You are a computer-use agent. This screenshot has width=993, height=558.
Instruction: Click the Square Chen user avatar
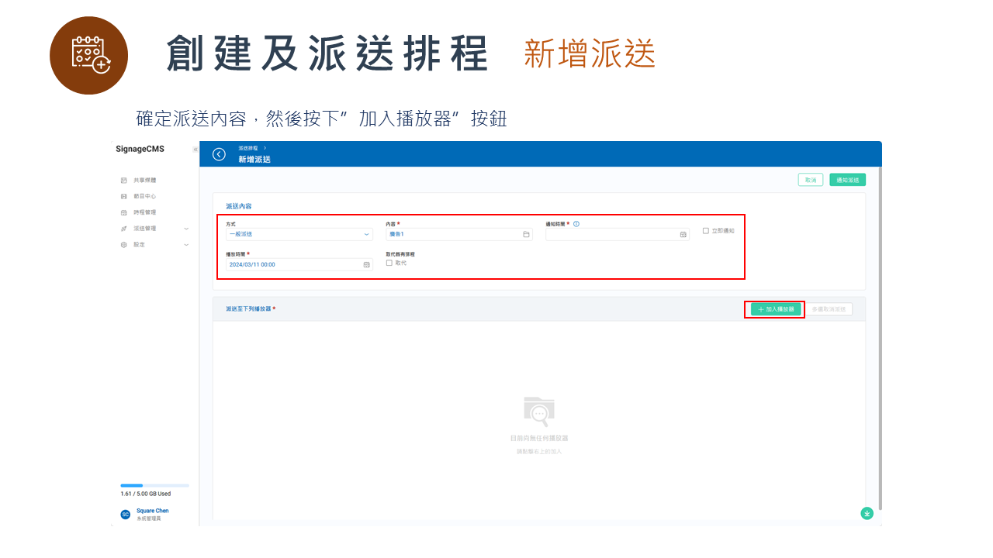click(x=124, y=513)
